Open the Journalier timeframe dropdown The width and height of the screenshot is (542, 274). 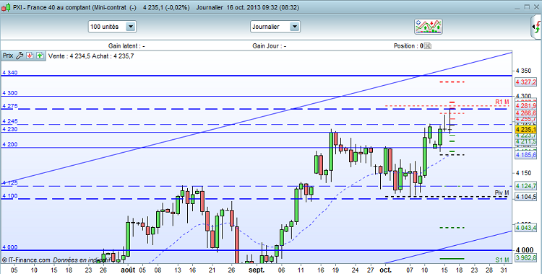point(275,27)
